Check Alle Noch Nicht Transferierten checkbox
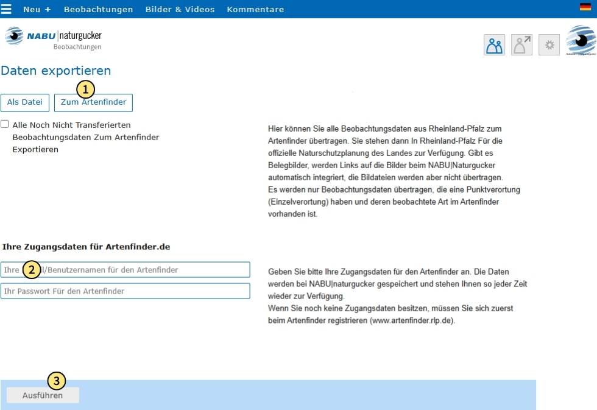This screenshot has width=597, height=410. [x=5, y=124]
